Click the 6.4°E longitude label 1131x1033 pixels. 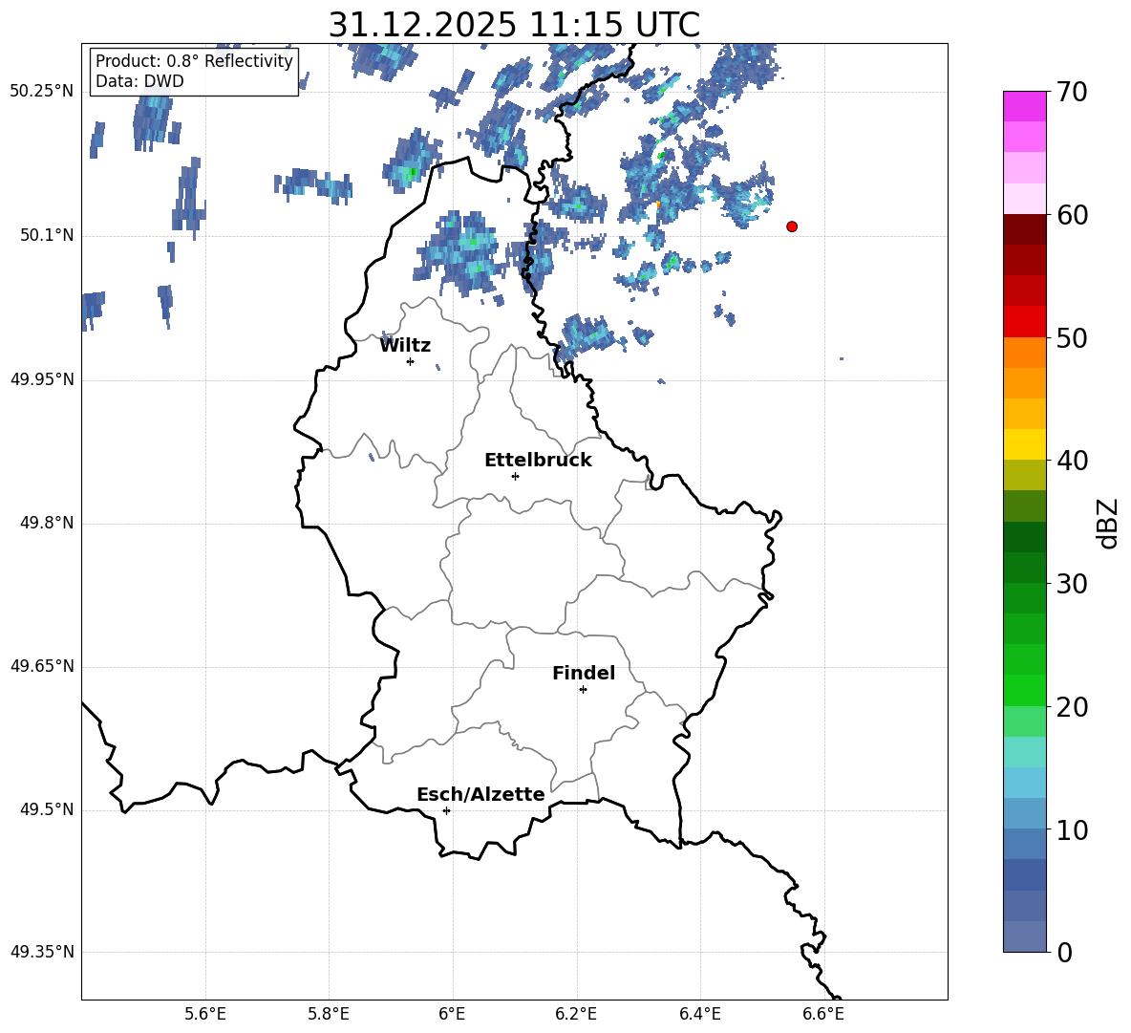point(699,1014)
